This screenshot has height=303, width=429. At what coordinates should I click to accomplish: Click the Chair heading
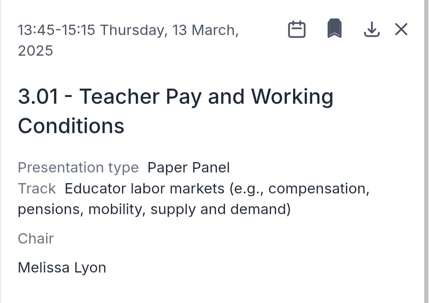tap(36, 238)
